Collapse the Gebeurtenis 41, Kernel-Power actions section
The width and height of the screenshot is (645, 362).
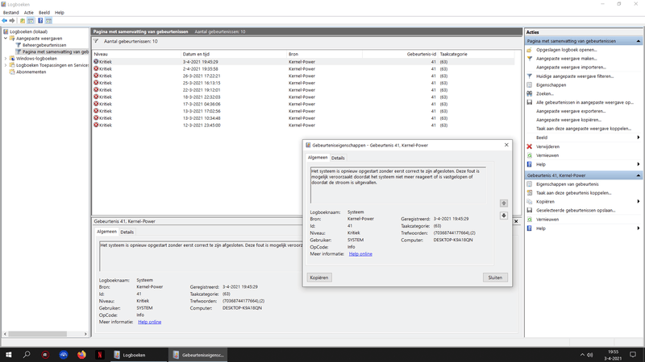tap(638, 175)
